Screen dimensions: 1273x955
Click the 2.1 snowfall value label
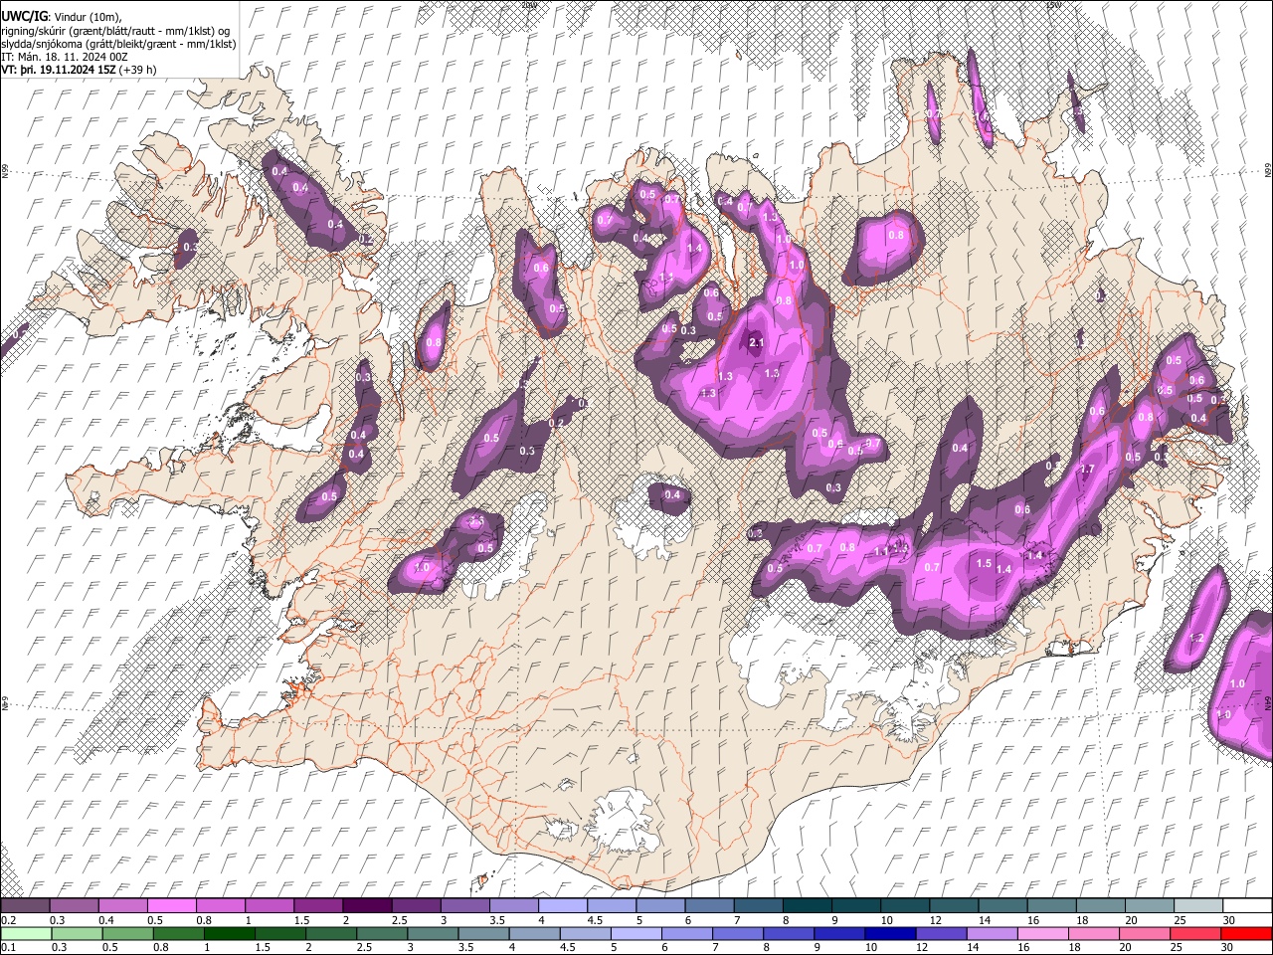point(755,343)
